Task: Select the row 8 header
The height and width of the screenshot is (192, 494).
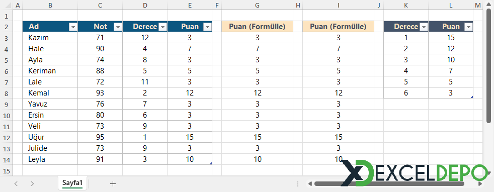Action: coord(7,93)
